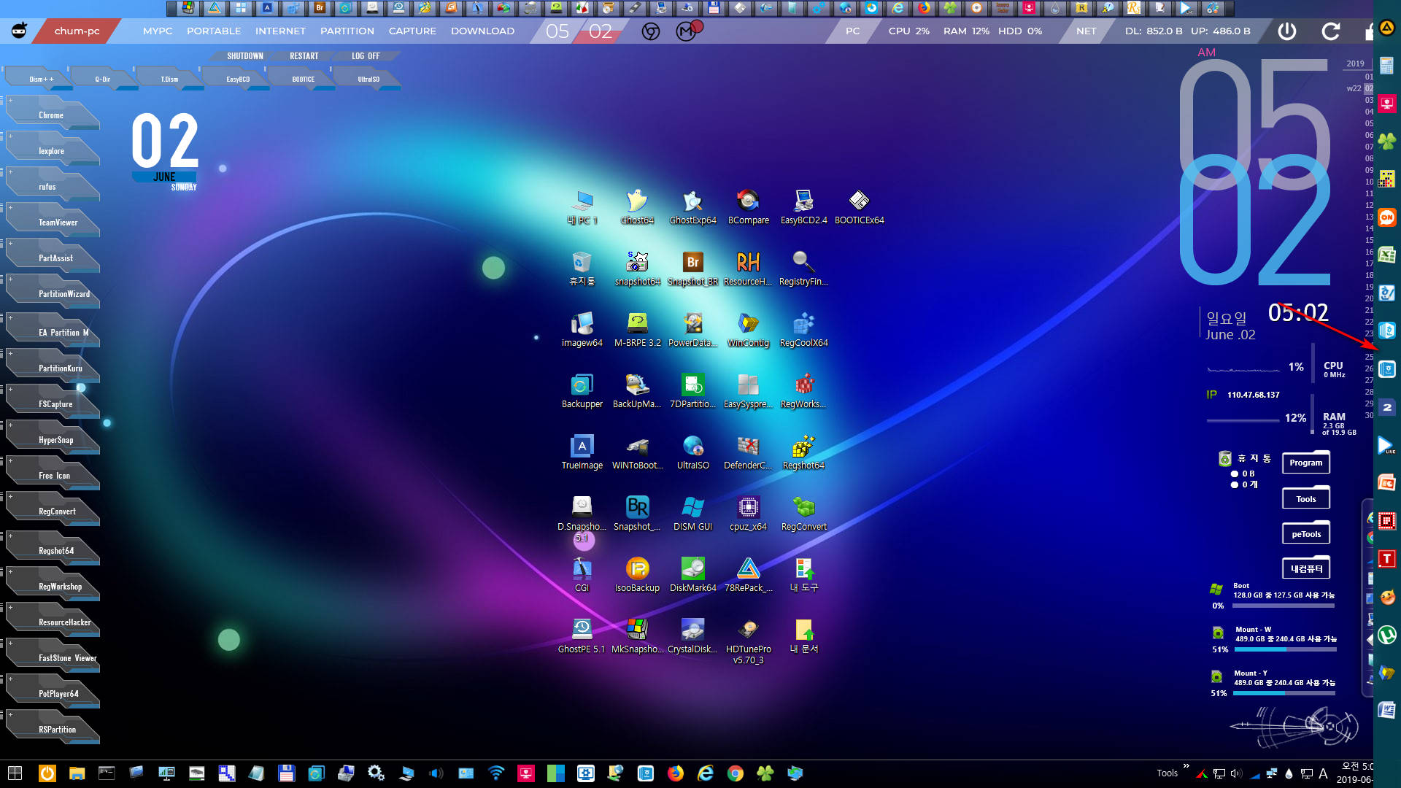Launch BOOTICEx64 desktop shortcut
Image resolution: width=1401 pixels, height=788 pixels.
point(859,207)
